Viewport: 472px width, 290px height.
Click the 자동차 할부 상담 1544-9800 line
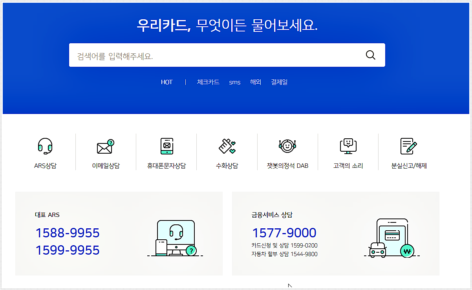click(285, 254)
